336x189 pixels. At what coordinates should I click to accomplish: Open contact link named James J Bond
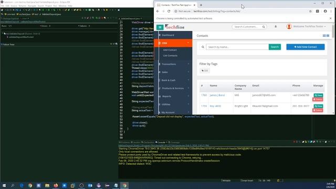pyautogui.click(x=217, y=95)
